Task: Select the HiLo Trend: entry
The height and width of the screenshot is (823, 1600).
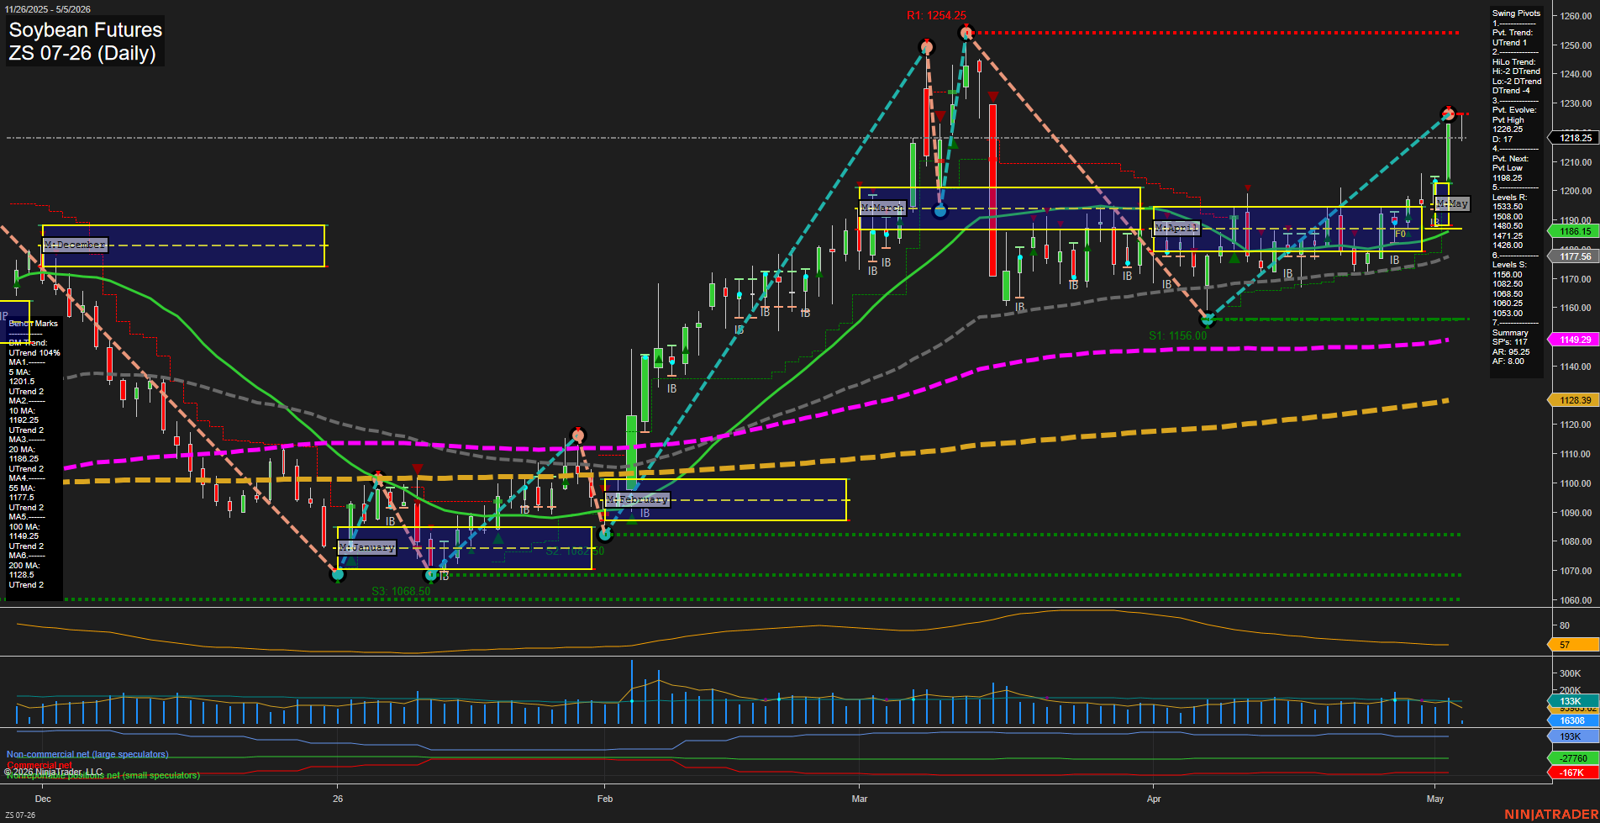Action: coord(1513,61)
